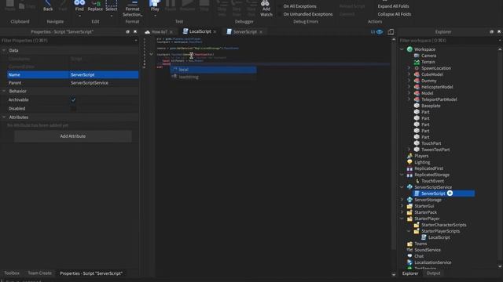Click Expand All Folds
This screenshot has width=503, height=282.
pyautogui.click(x=393, y=6)
